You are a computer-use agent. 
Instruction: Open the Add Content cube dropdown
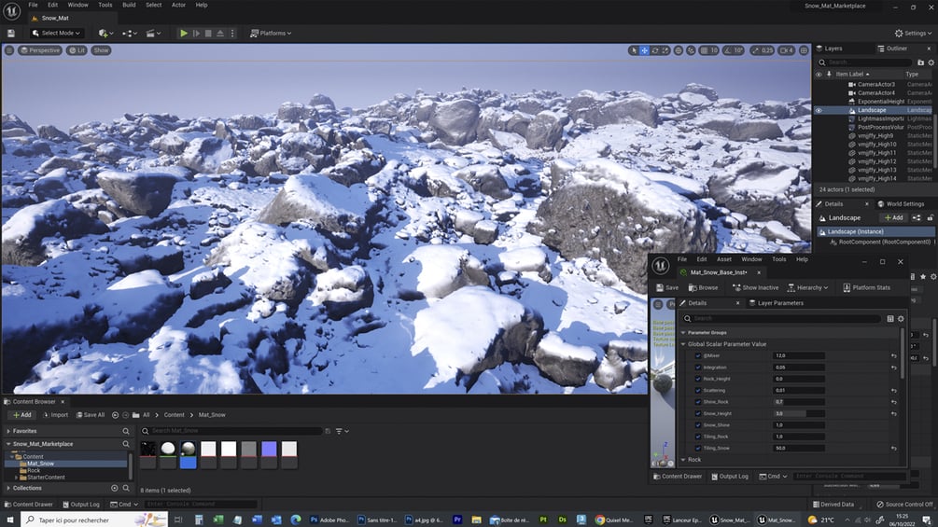tap(105, 34)
